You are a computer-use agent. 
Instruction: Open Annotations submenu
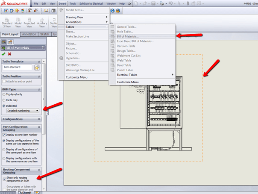tap(84, 22)
